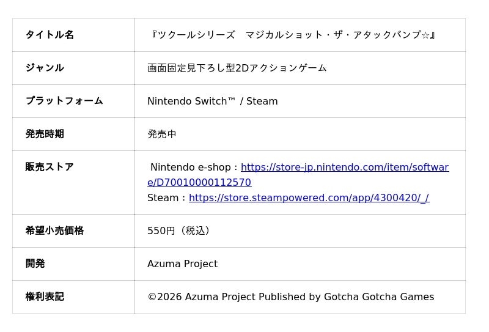489x332 pixels.
Task: Click the D70010000112570 portion of Nintendo link
Action: [204, 183]
